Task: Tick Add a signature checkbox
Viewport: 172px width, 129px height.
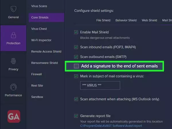Action: coord(76,66)
